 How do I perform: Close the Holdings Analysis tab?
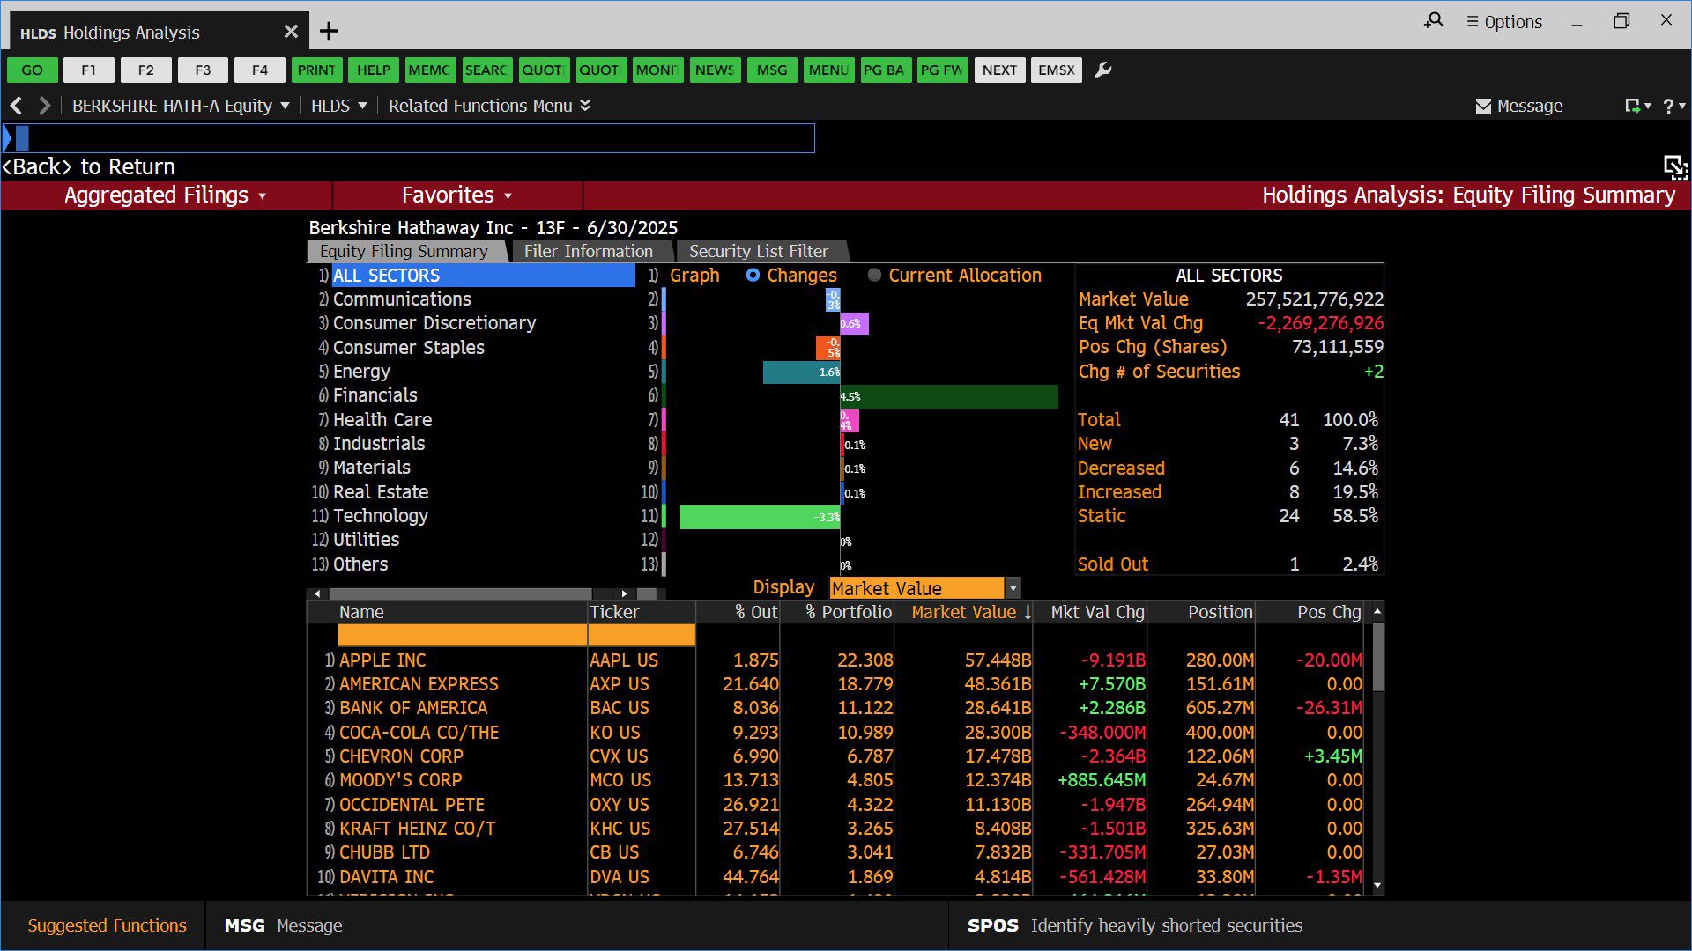tap(291, 32)
